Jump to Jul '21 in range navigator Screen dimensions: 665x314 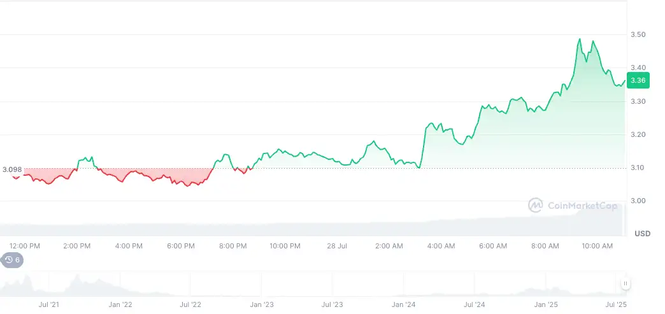pos(49,305)
